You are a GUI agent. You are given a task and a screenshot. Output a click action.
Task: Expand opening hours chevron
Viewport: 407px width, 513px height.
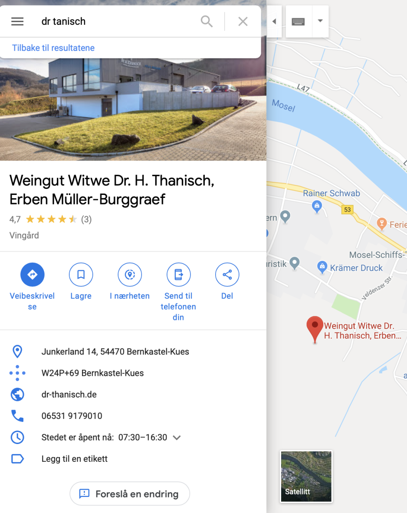tap(177, 438)
